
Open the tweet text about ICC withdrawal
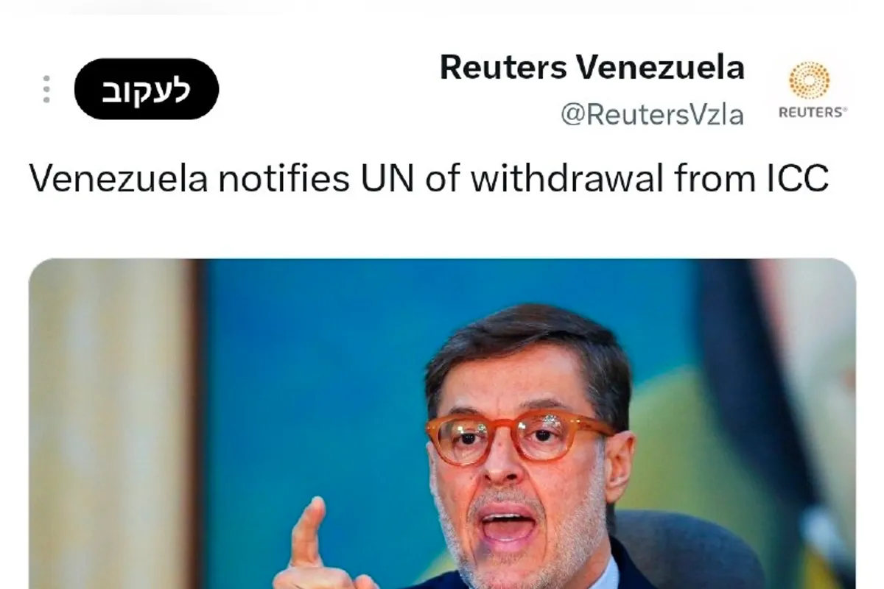click(429, 179)
